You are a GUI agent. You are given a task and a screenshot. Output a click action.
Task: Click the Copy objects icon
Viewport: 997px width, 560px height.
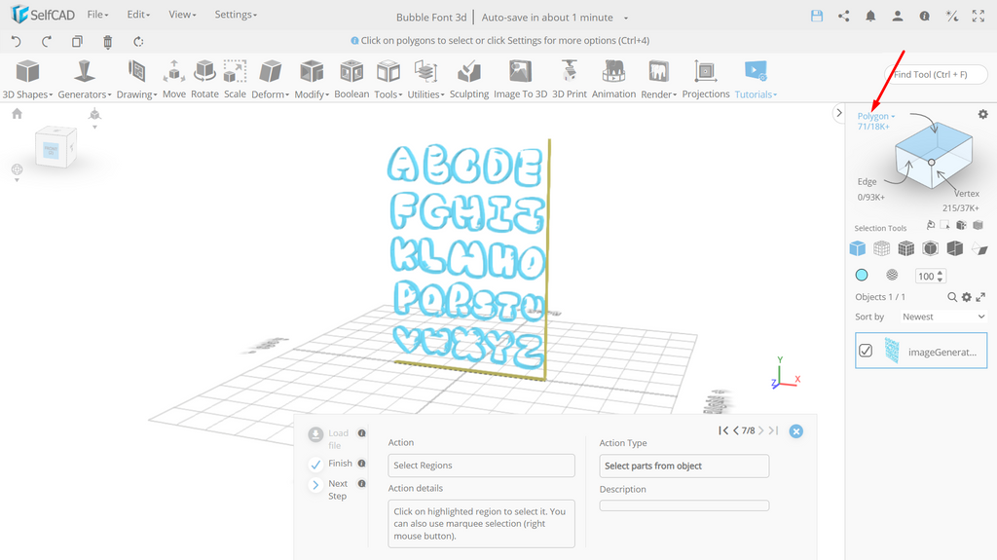[77, 41]
